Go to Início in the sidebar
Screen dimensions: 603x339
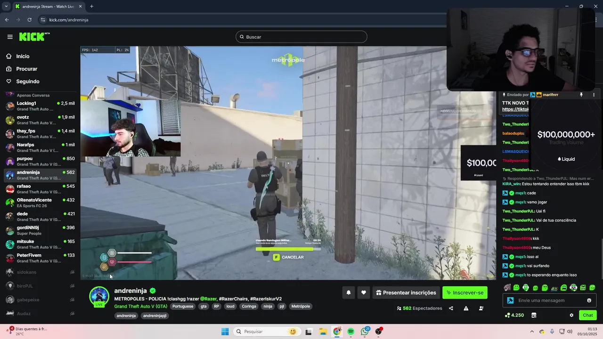23,56
